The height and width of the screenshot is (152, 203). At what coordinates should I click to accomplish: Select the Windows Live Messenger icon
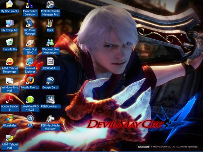pos(50,42)
